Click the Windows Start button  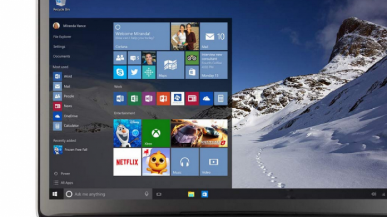pos(55,194)
